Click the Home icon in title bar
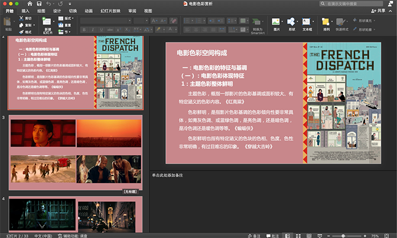This screenshot has height=238, width=397. (x=30, y=4)
